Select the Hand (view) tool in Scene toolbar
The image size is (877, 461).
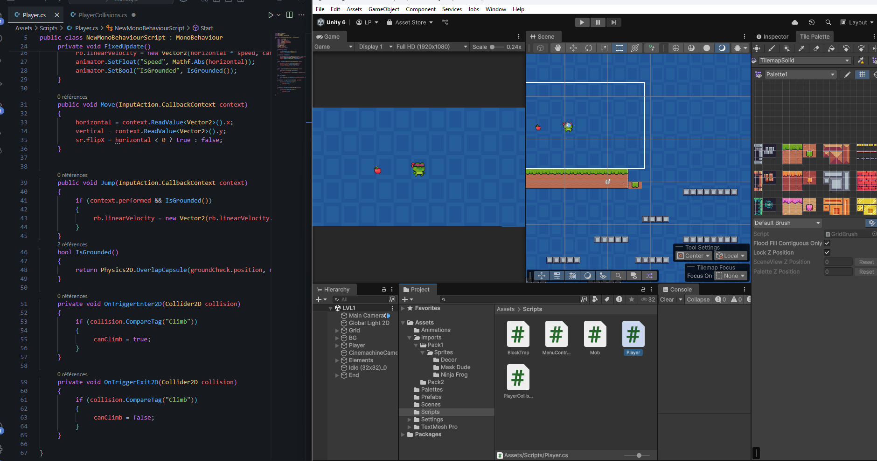557,48
